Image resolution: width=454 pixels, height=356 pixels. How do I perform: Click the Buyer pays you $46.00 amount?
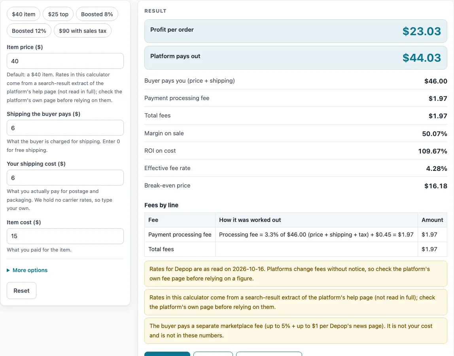[x=436, y=81]
